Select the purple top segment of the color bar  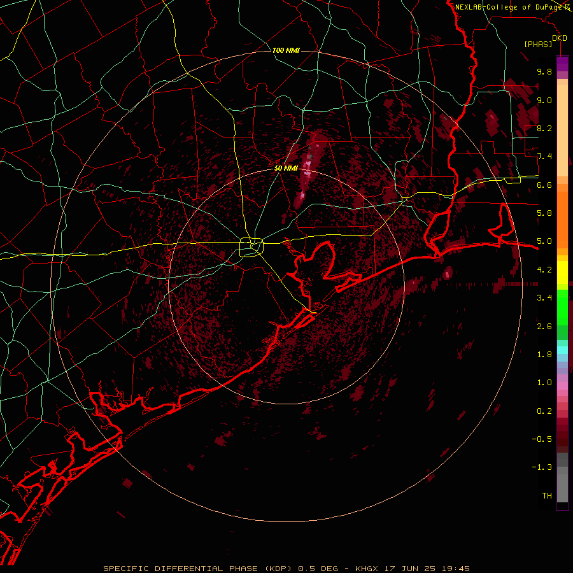562,64
